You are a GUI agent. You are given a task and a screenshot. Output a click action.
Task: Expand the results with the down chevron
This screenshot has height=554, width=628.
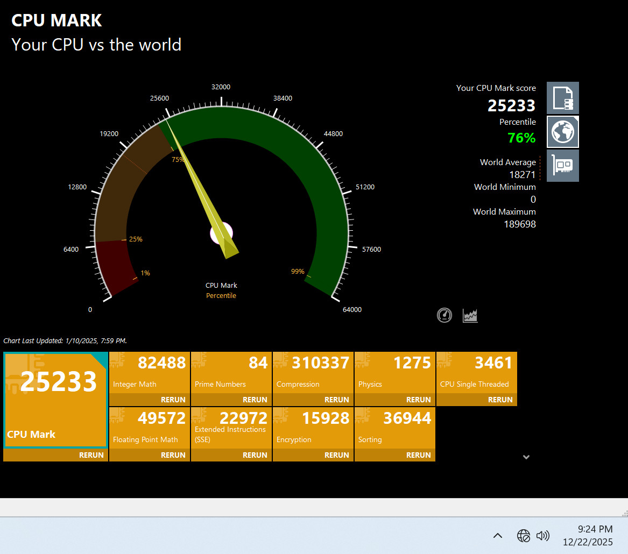pos(526,457)
